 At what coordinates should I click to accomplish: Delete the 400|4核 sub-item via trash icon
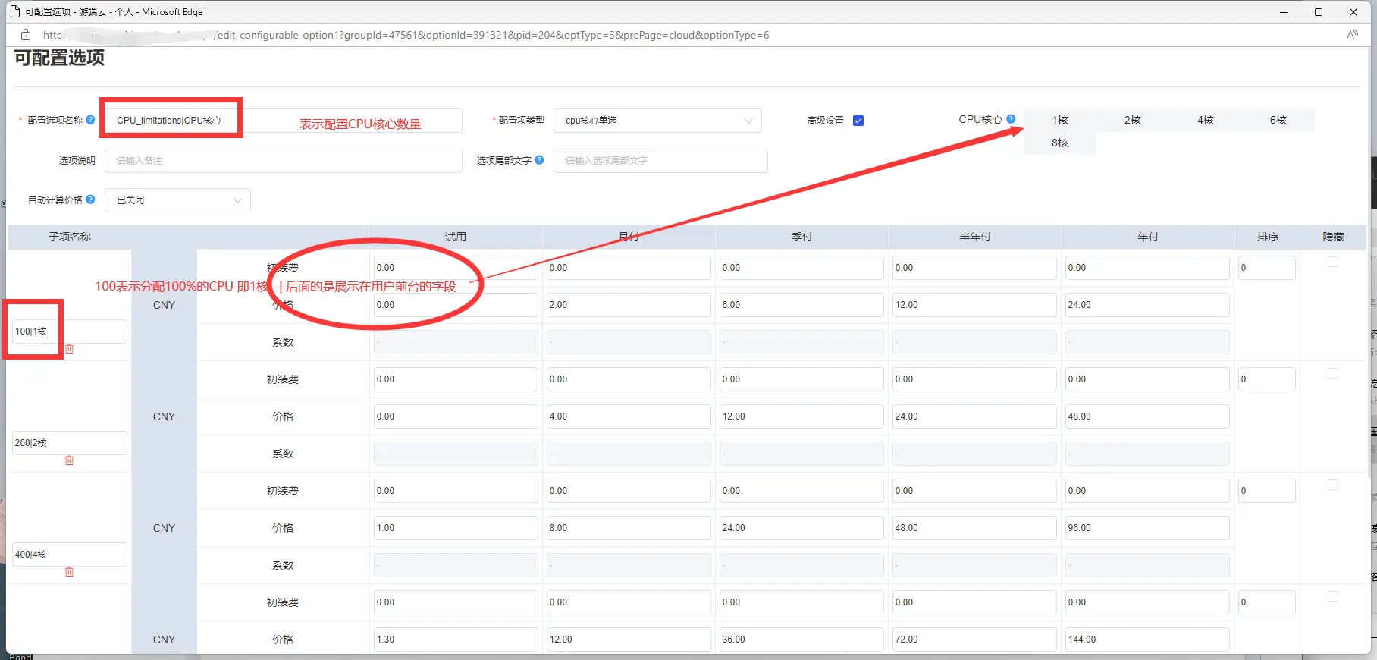pyautogui.click(x=70, y=572)
